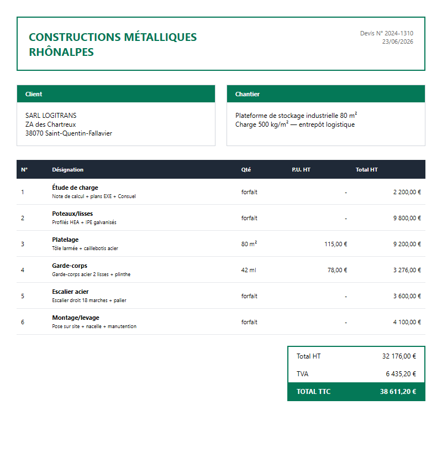The height and width of the screenshot is (462, 442).
Task: Select the Étude de charge line item
Action: coord(220,192)
